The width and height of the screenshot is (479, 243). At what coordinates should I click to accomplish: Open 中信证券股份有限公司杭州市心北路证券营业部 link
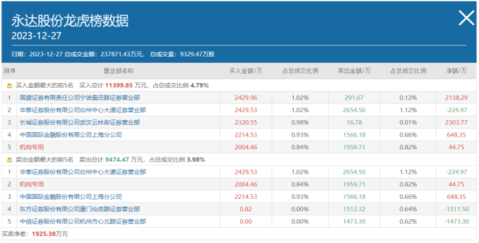pos(83,221)
